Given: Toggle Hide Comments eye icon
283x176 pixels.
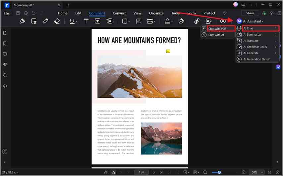Looking at the screenshot, I should point(223,21).
